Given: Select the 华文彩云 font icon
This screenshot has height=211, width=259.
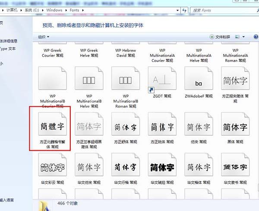Looking at the screenshot, I should pyautogui.click(x=53, y=164).
